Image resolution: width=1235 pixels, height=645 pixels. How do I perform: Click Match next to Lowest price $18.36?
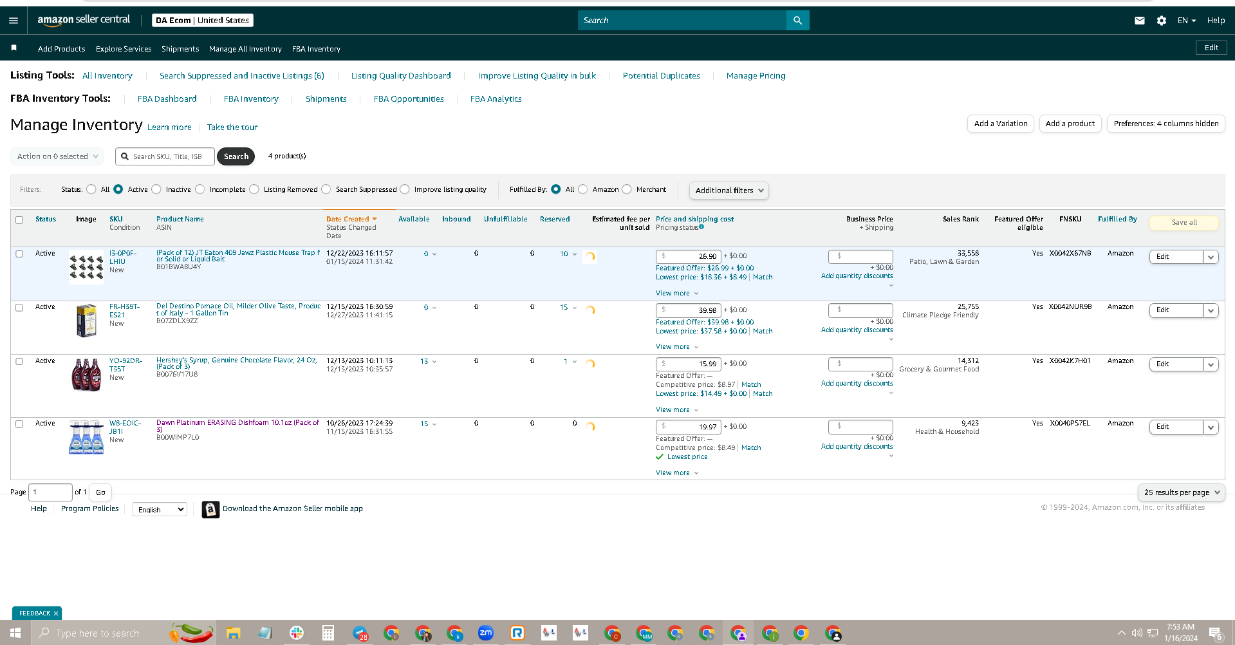click(x=763, y=277)
